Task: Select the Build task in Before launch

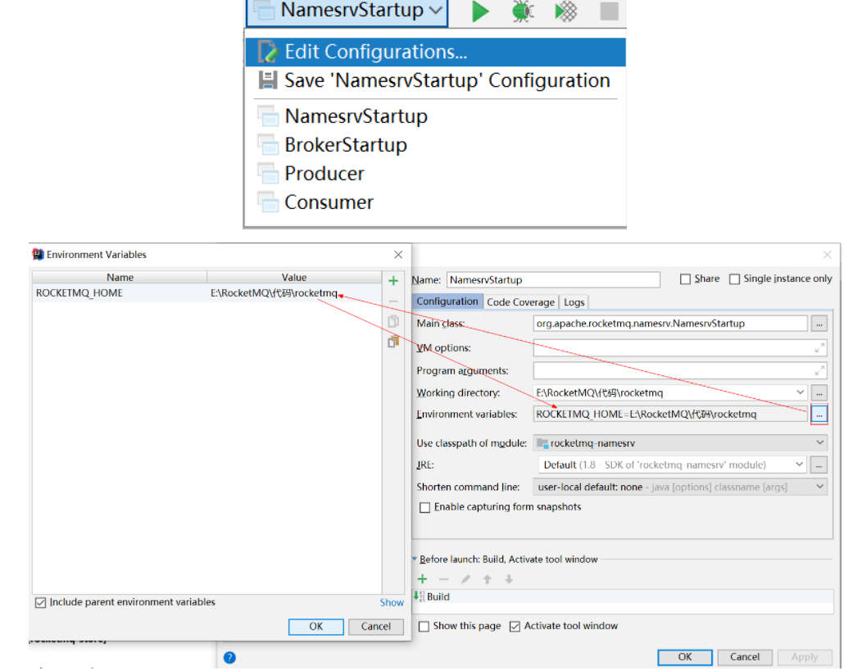Action: [x=623, y=596]
